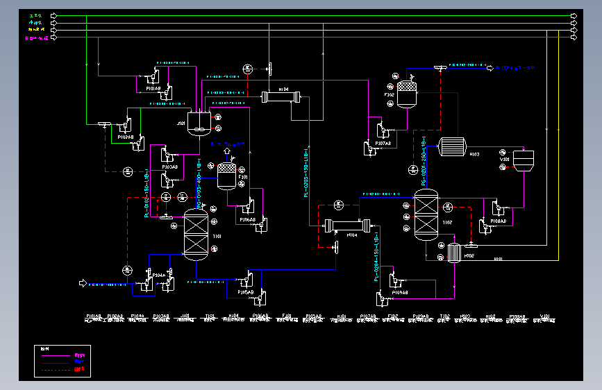Click the blue outlet arrow near F102
602x390 pixels.
[x=490, y=68]
